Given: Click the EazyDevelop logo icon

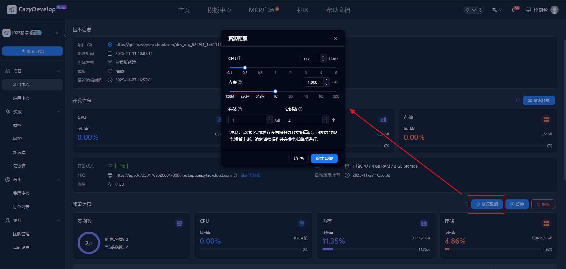Looking at the screenshot, I should tap(11, 10).
